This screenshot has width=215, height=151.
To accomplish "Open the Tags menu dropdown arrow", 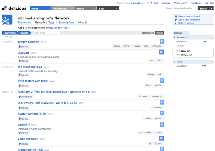I will click(x=117, y=8).
